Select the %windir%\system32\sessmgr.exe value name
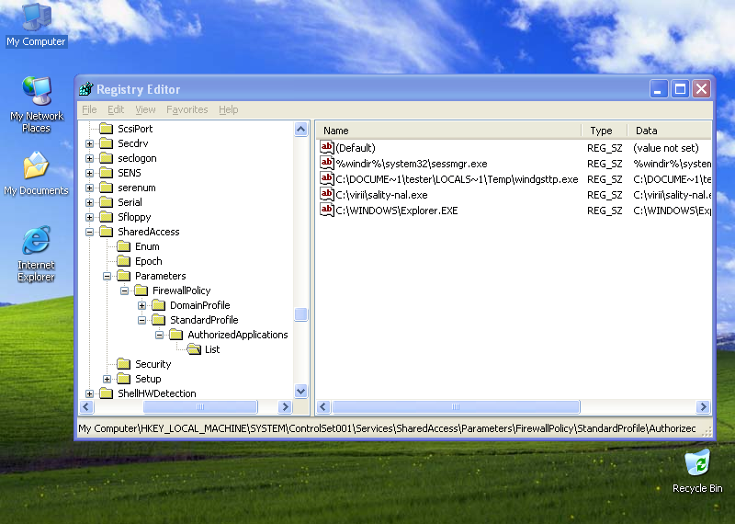Screen dimensions: 735x524 [x=412, y=164]
